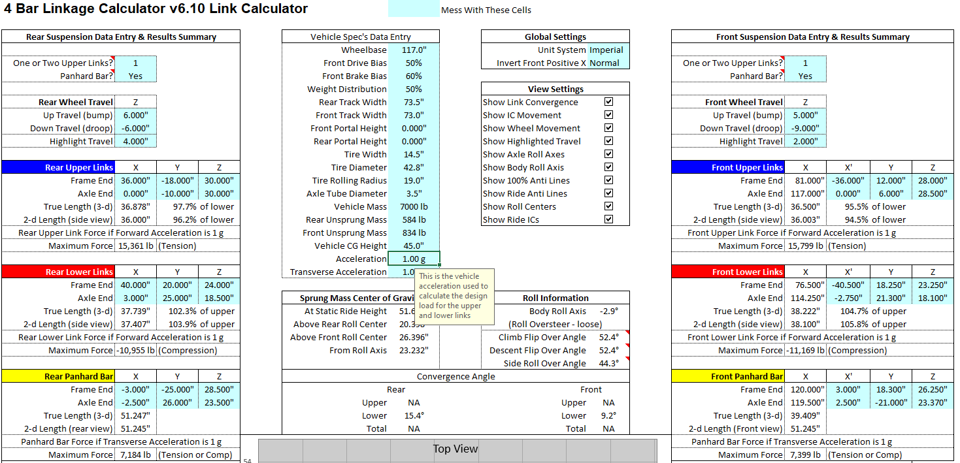Toggle the Show Link Convergence checkbox
This screenshot has width=960, height=463.
608,102
